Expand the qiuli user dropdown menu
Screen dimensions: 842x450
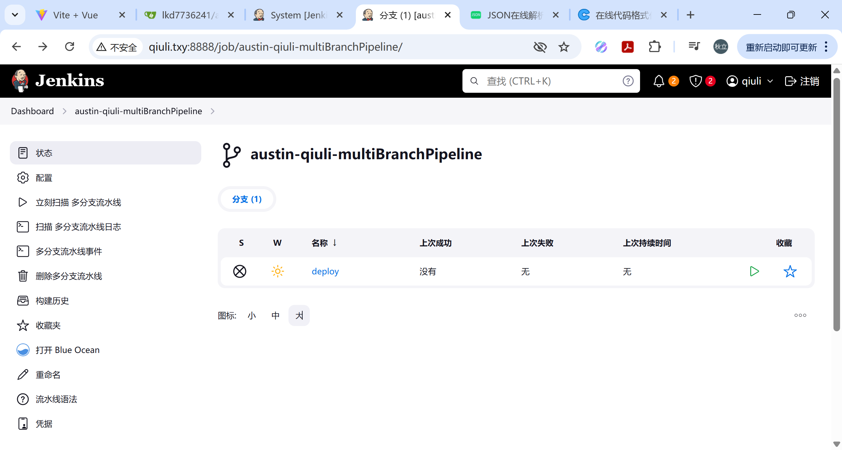[x=770, y=81]
